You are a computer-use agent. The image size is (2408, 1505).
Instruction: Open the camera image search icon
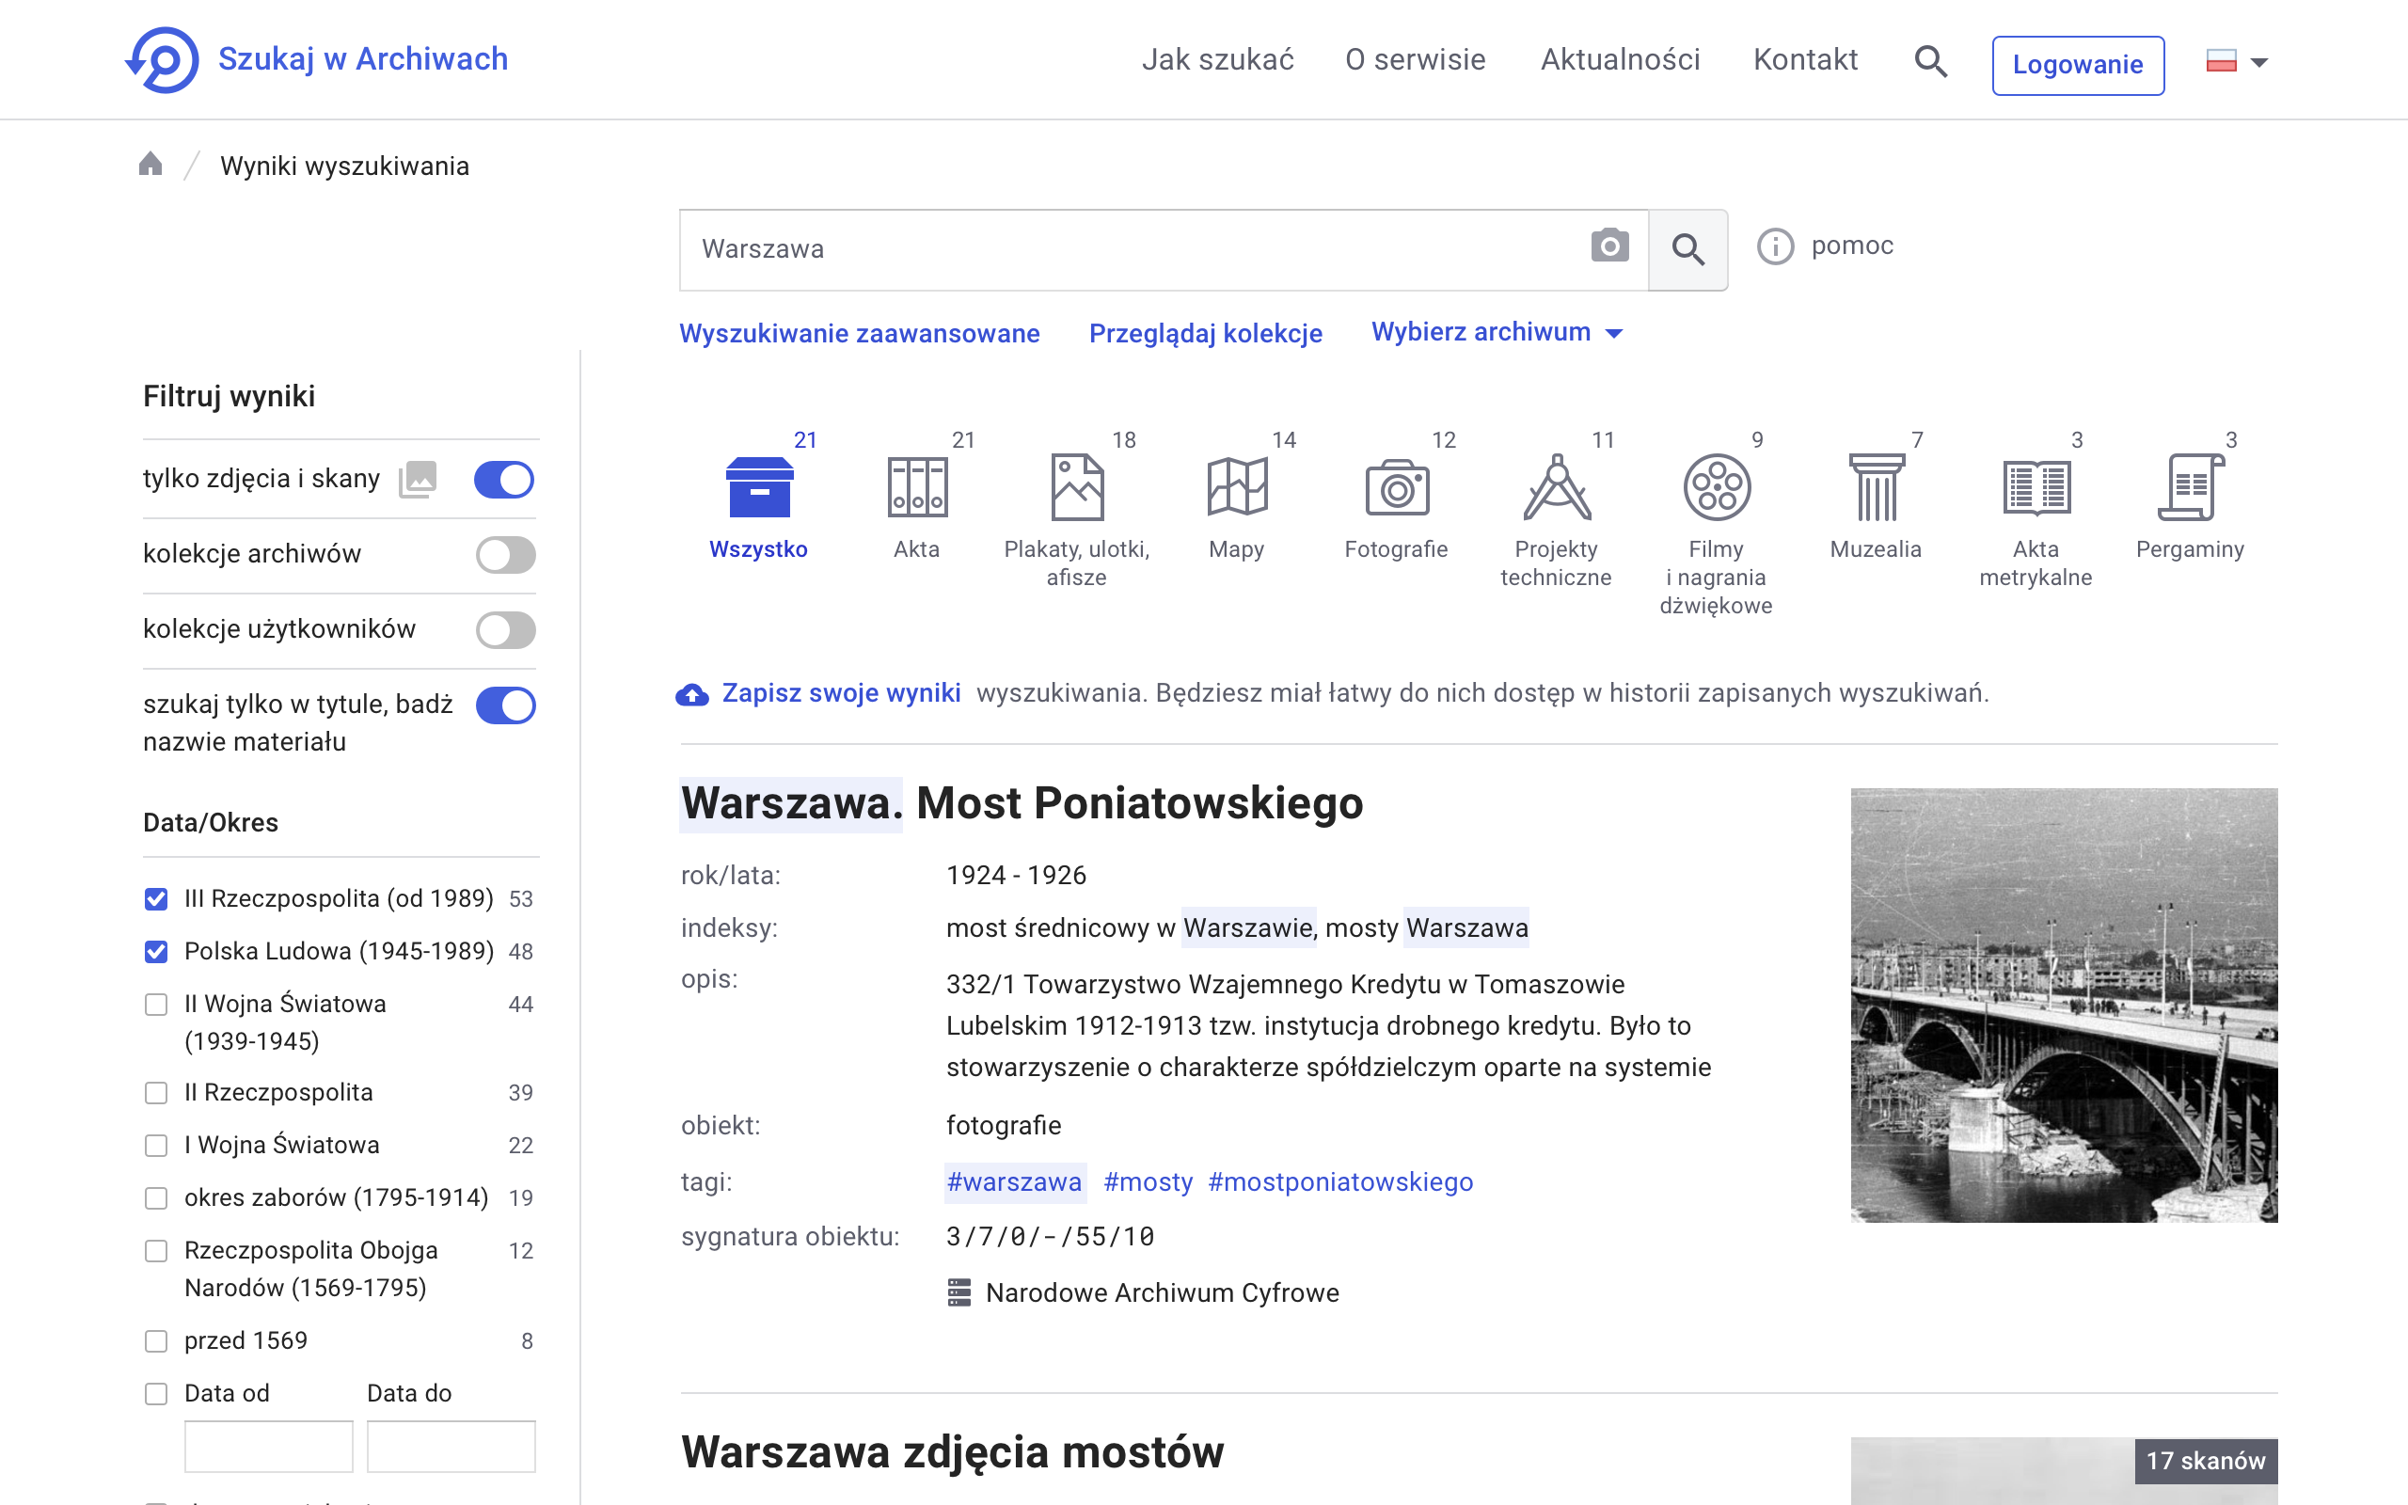click(1609, 246)
